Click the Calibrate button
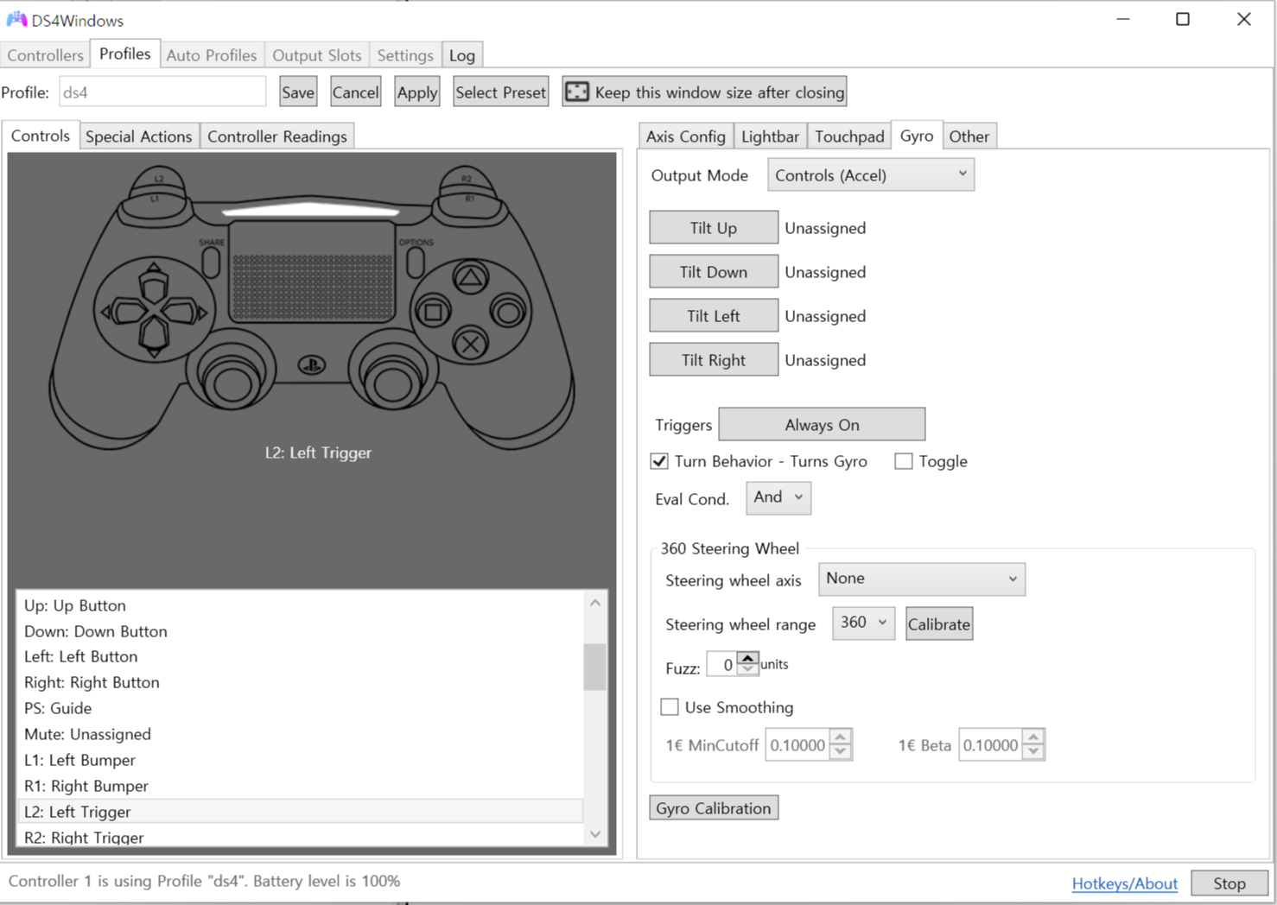Image resolution: width=1277 pixels, height=905 pixels. (939, 624)
